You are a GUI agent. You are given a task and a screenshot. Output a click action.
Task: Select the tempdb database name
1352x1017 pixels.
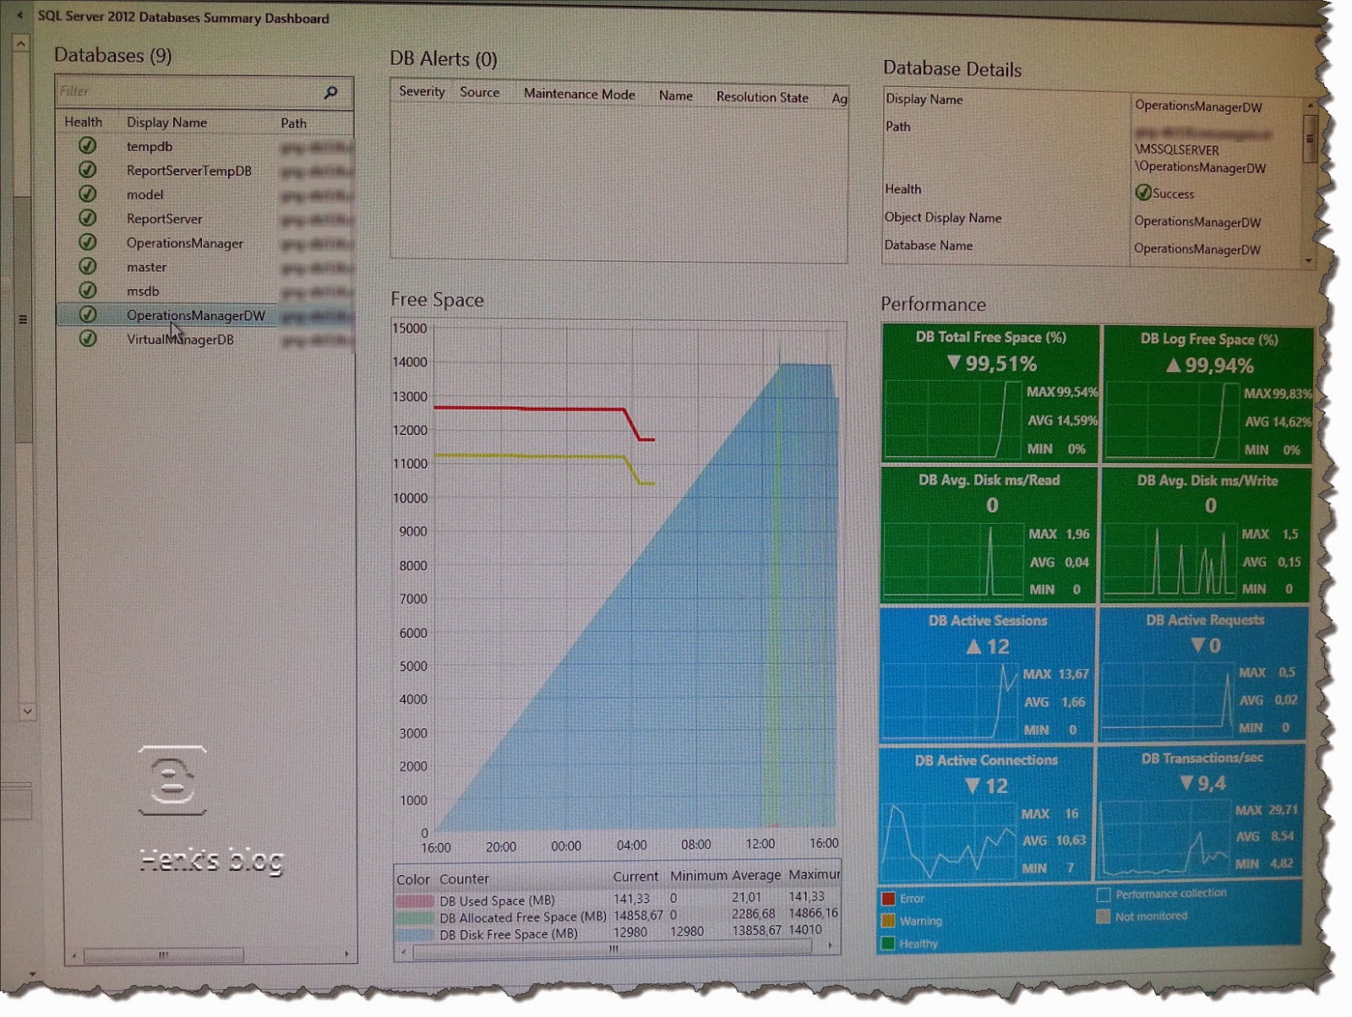[150, 146]
